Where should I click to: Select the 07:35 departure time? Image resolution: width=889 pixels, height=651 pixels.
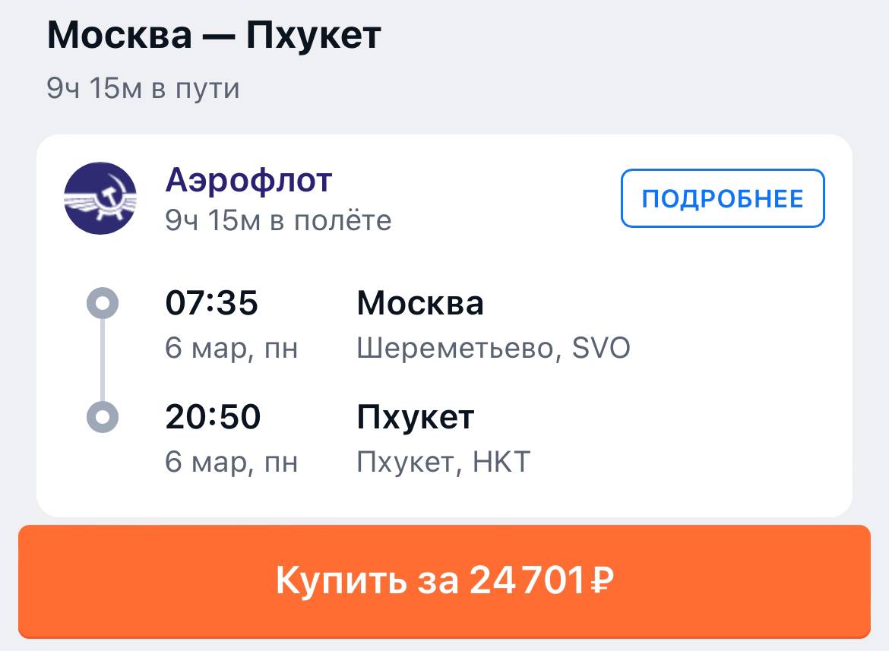(212, 304)
